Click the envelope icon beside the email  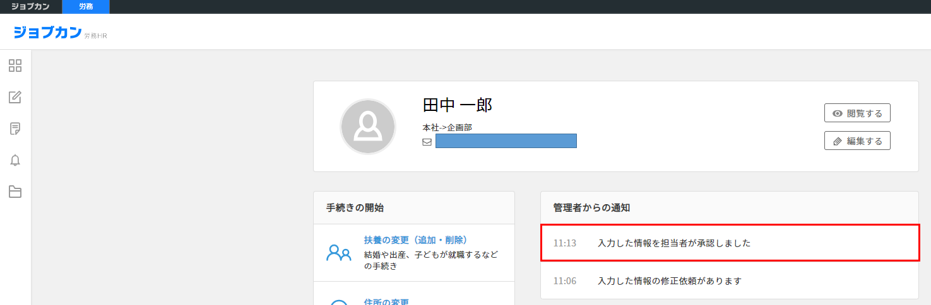click(x=427, y=142)
